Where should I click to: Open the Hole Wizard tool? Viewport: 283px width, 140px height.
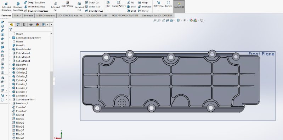[67, 5]
